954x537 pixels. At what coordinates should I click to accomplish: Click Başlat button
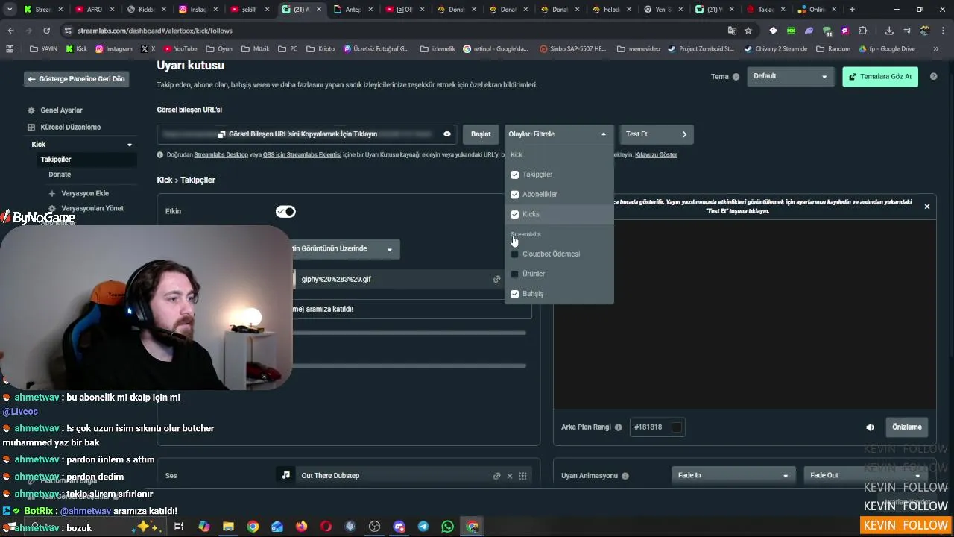481,134
